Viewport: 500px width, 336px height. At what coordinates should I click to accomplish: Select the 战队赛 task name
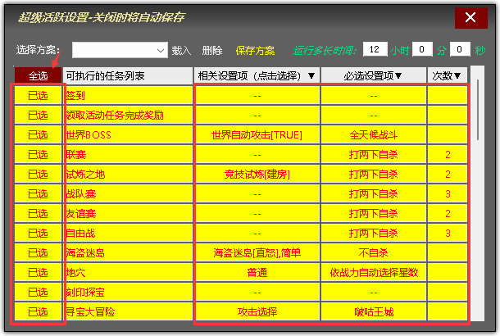(128, 194)
